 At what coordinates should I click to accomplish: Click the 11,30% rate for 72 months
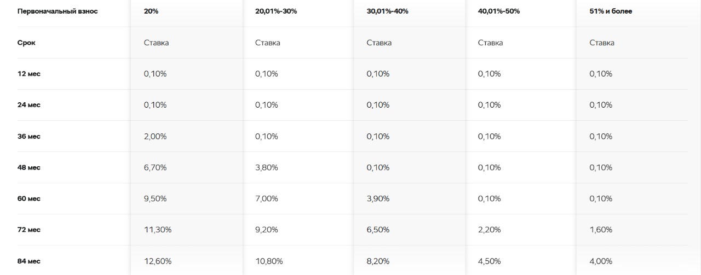coord(158,230)
